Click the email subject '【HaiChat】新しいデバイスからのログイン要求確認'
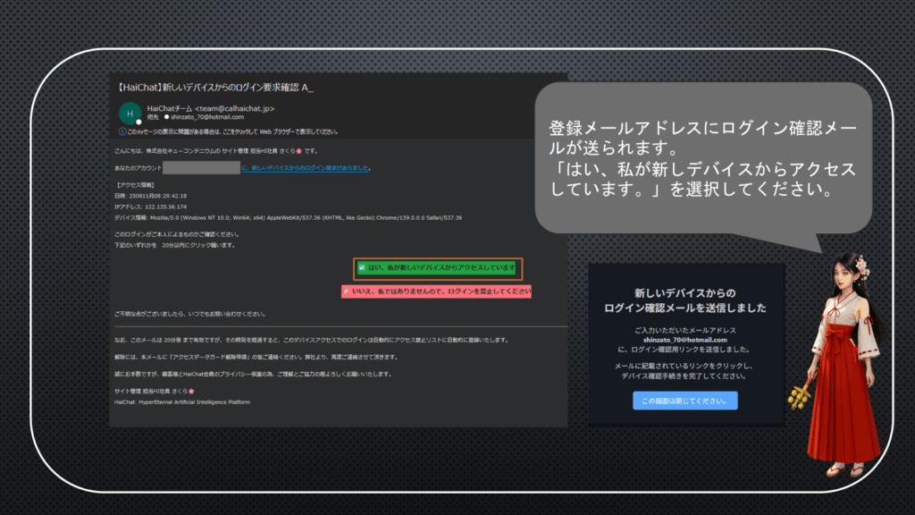This screenshot has height=515, width=915. [215, 88]
